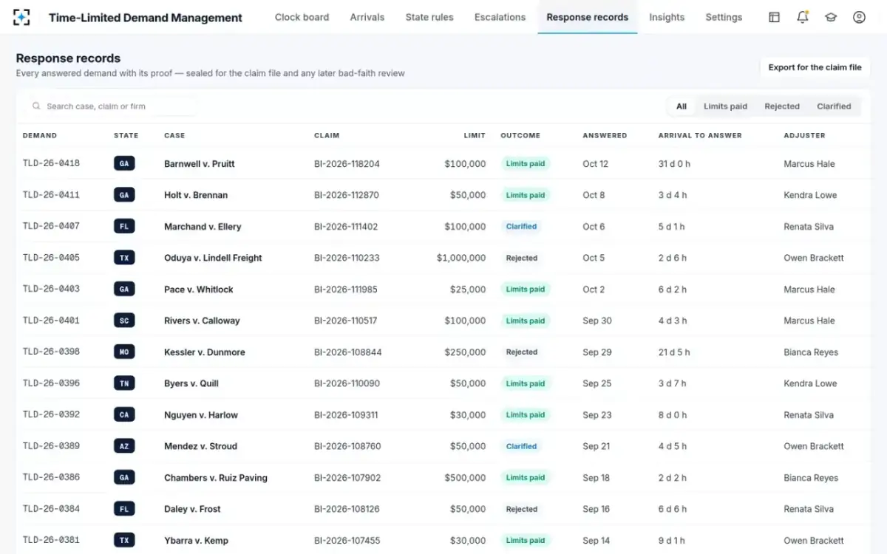
Task: Open the Settings tab
Action: (724, 17)
